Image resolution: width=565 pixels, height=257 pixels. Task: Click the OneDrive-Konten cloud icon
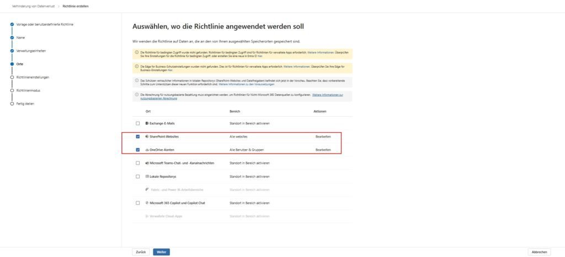click(x=147, y=150)
